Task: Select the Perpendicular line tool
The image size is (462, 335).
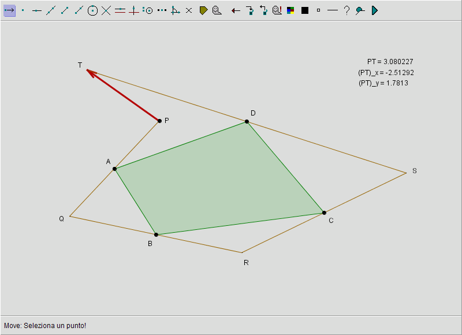Action: tap(134, 10)
